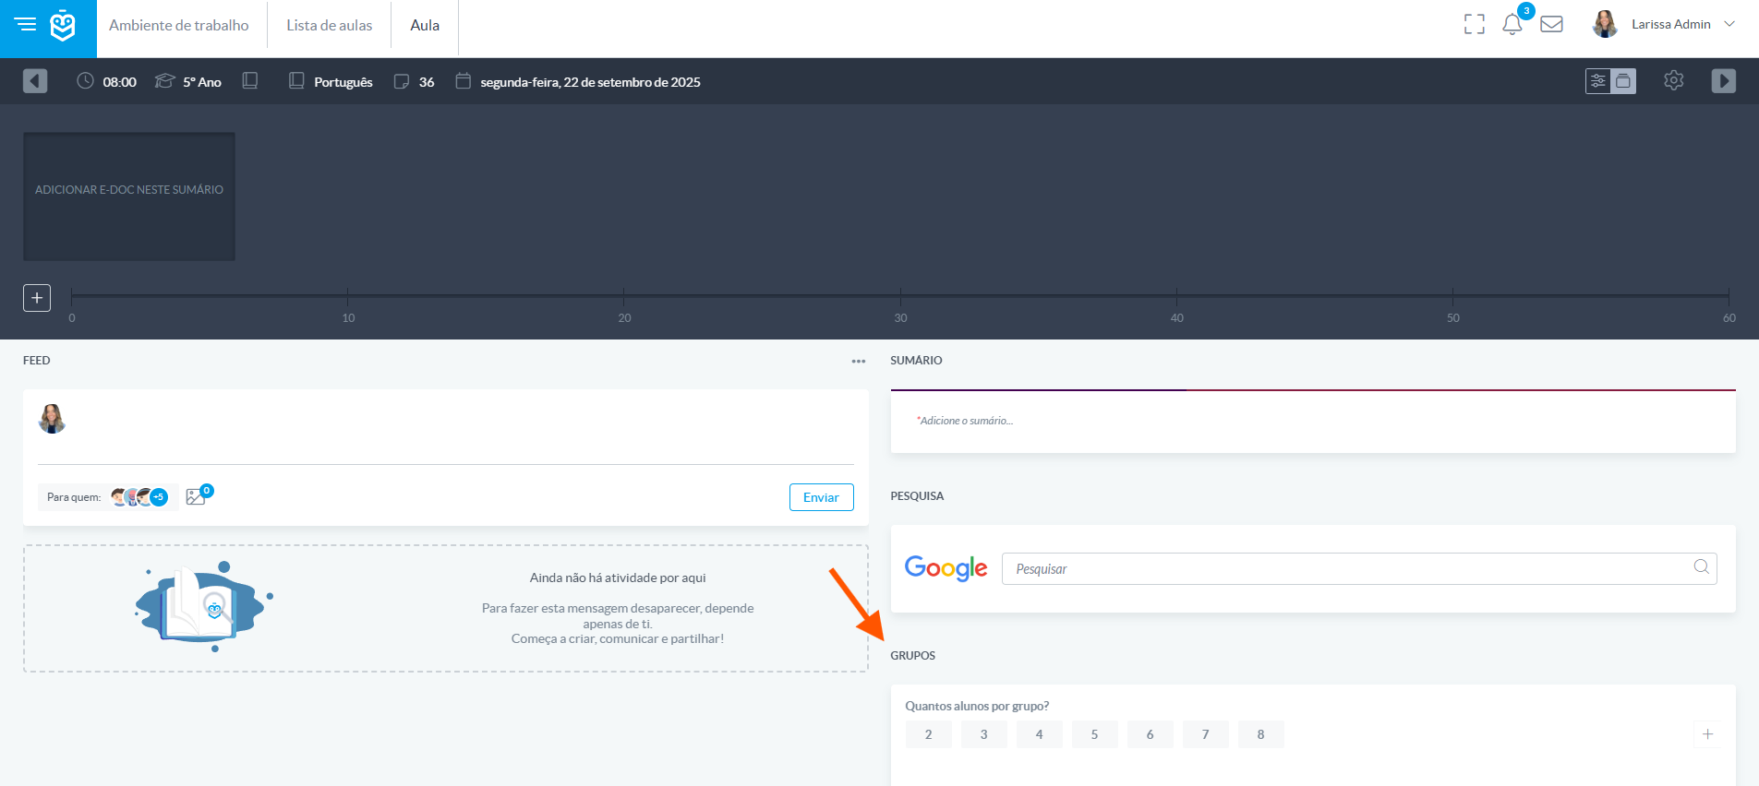Click the search magnifier icon
The width and height of the screenshot is (1759, 786).
[1702, 566]
